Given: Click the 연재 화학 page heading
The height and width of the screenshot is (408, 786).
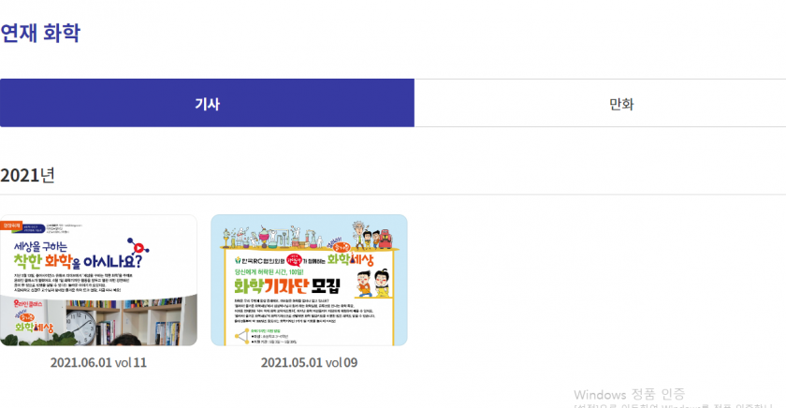Looking at the screenshot, I should coord(40,33).
